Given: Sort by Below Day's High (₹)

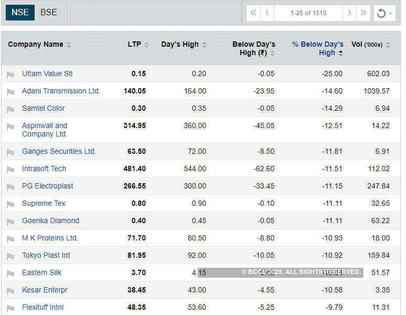Looking at the screenshot, I should point(254,49).
